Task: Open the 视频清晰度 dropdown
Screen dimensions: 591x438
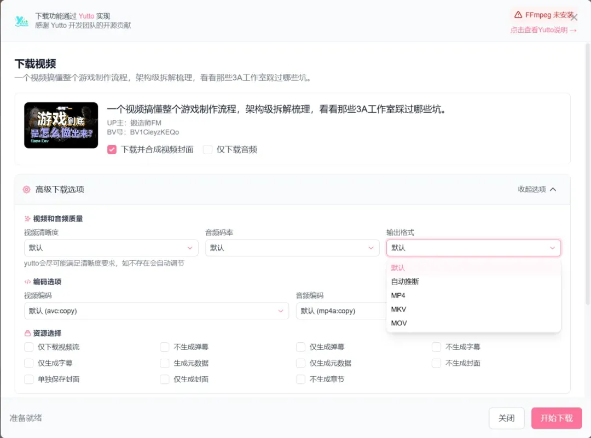Action: tap(111, 248)
